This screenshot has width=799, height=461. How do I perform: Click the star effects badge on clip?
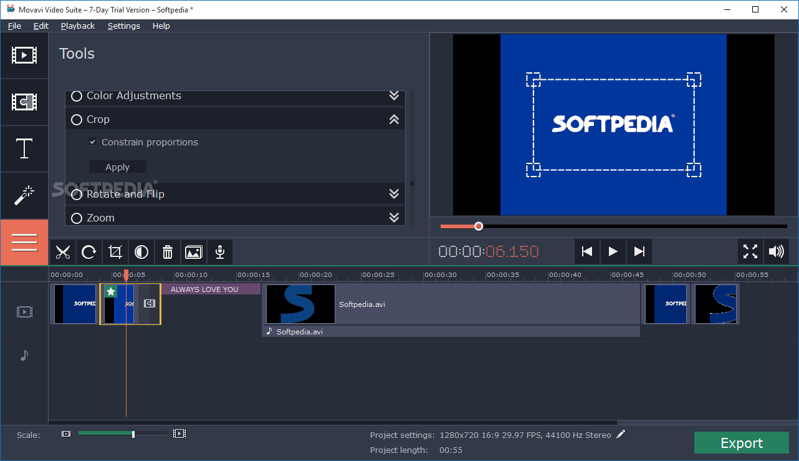[110, 291]
